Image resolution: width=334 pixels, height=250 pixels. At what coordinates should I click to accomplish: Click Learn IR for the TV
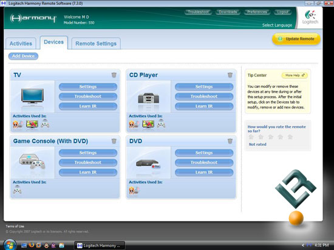pyautogui.click(x=88, y=106)
